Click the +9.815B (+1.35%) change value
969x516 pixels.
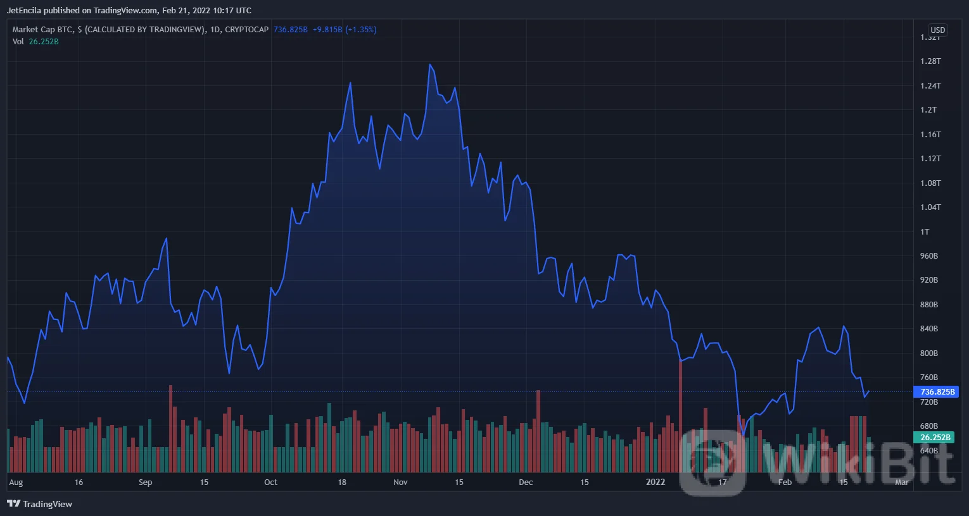pyautogui.click(x=344, y=30)
